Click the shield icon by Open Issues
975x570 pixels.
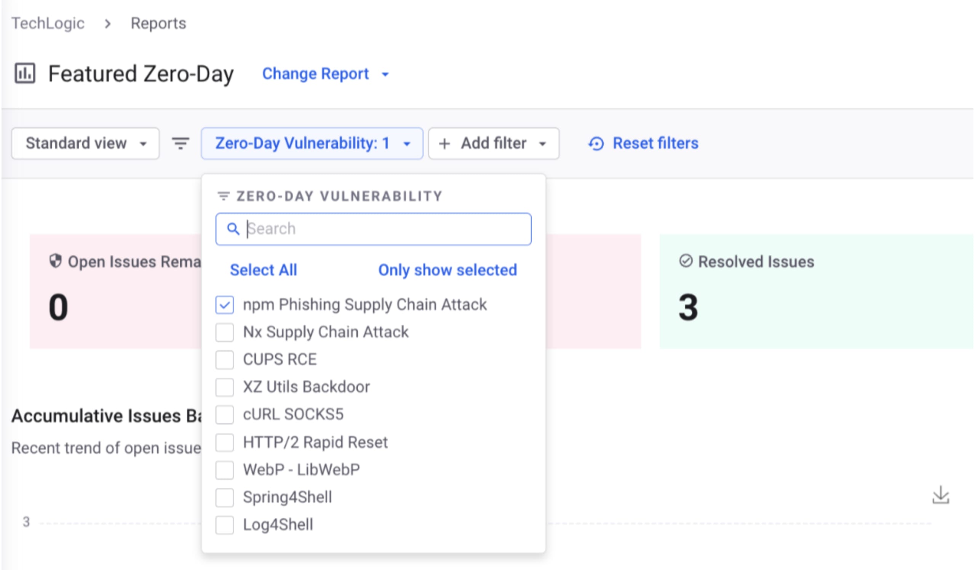[x=55, y=261]
